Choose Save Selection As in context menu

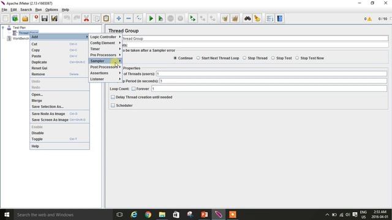coord(59,107)
